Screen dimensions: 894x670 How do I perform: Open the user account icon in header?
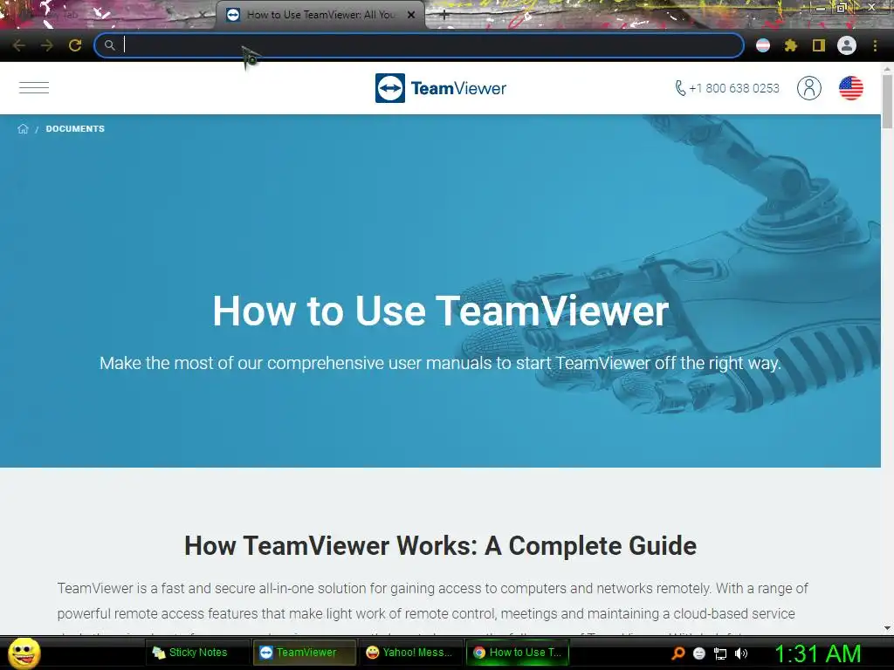click(809, 88)
